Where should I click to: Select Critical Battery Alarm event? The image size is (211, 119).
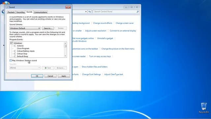point(26,51)
